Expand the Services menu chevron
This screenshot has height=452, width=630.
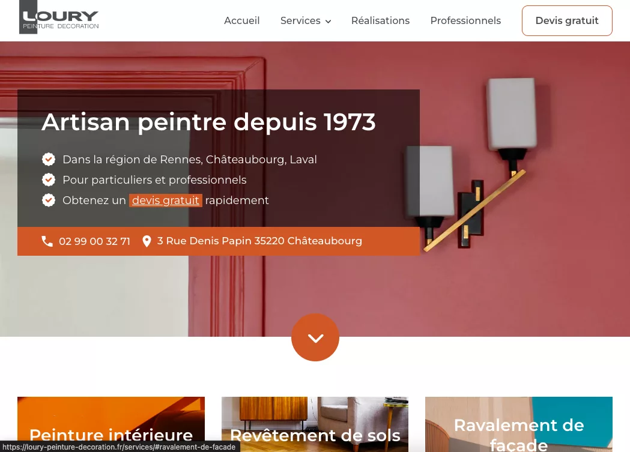coord(329,21)
